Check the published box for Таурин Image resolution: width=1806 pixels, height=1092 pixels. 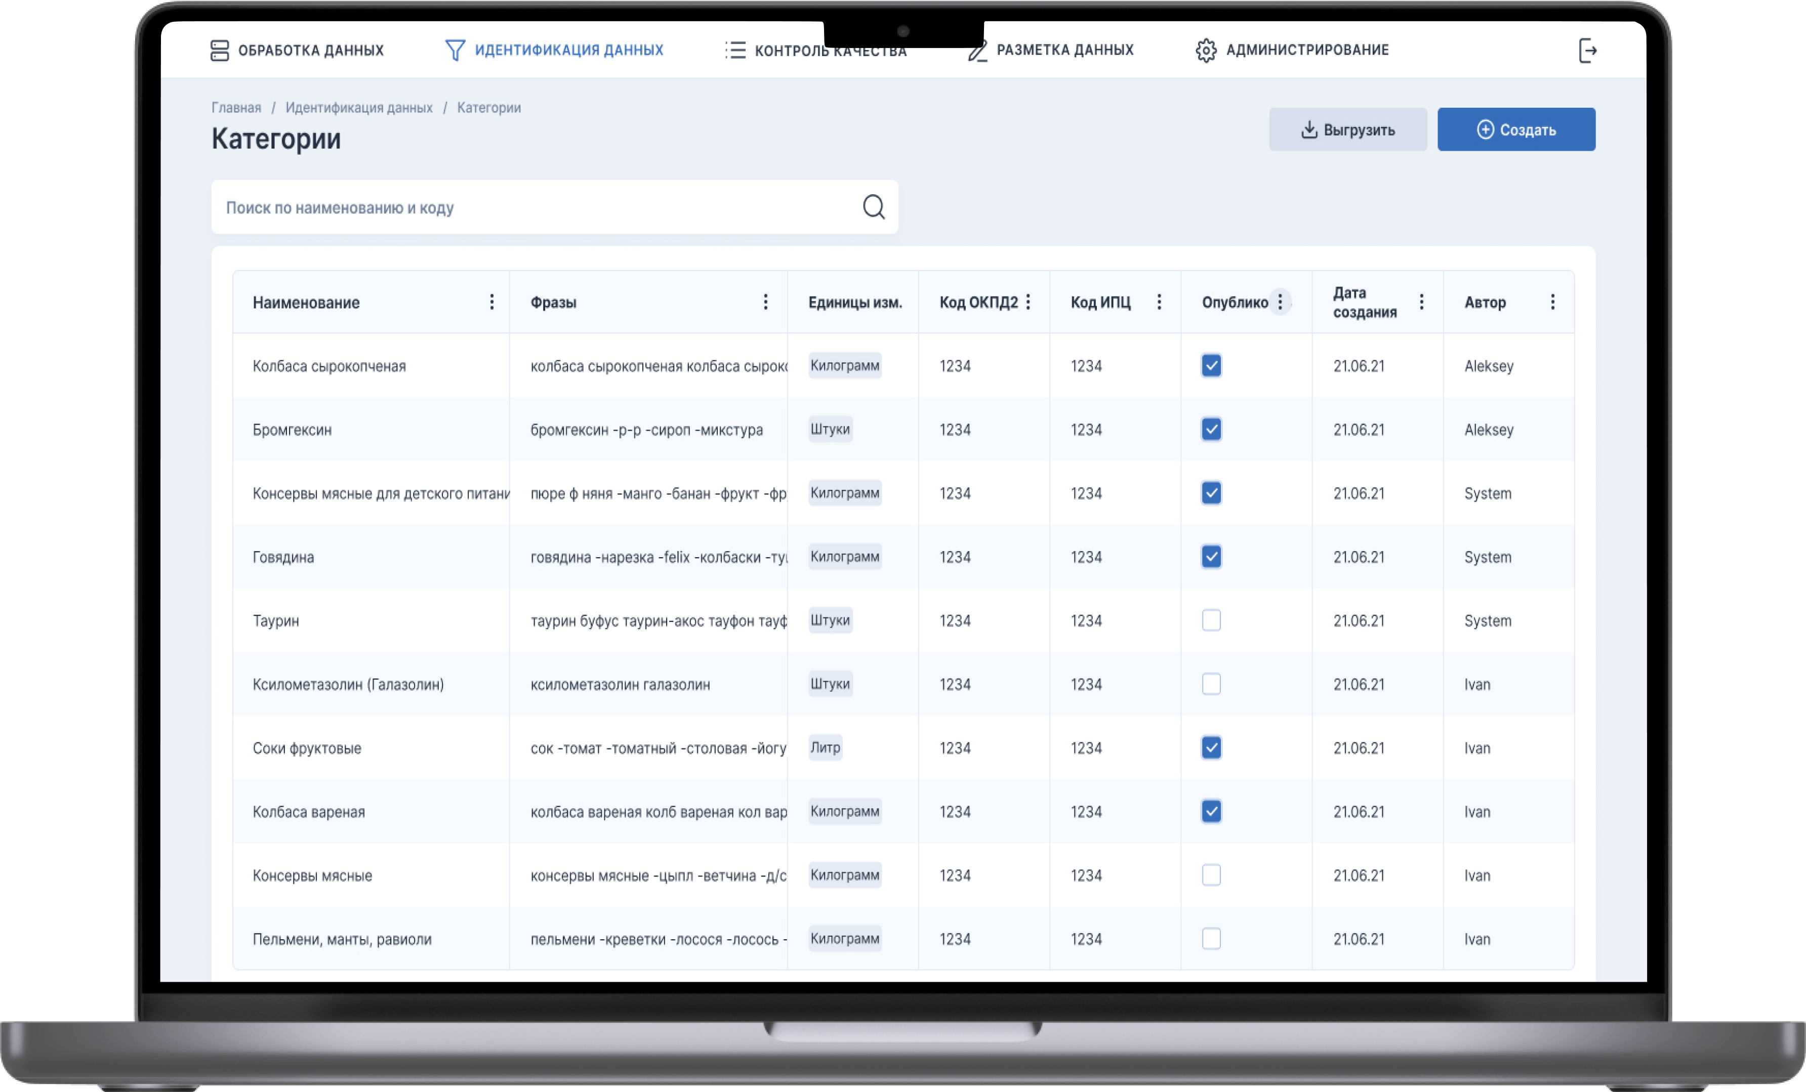(1211, 621)
